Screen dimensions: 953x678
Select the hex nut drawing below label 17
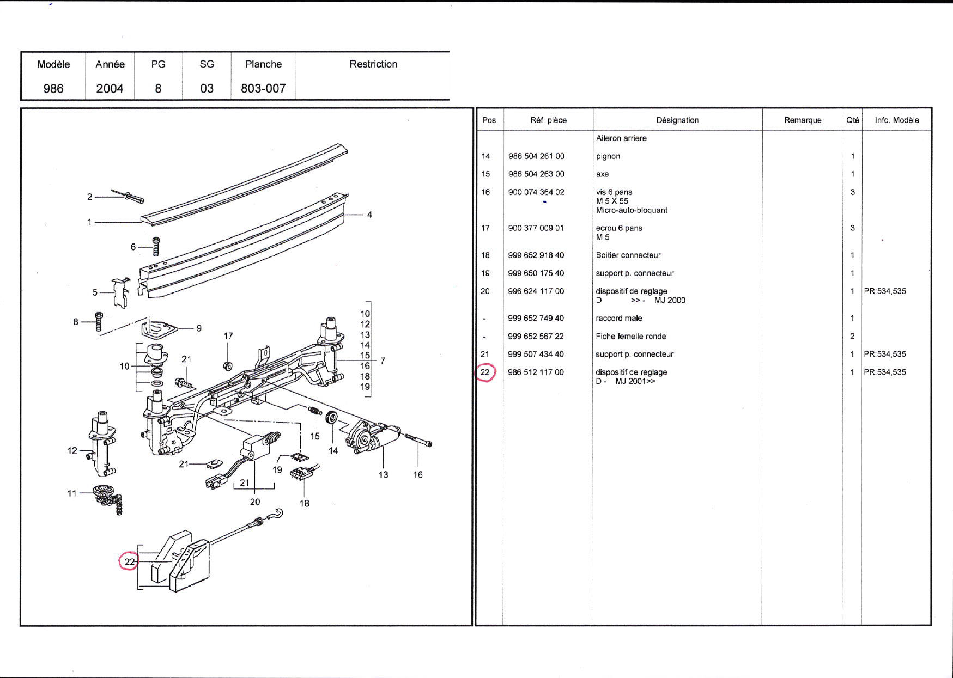[228, 365]
